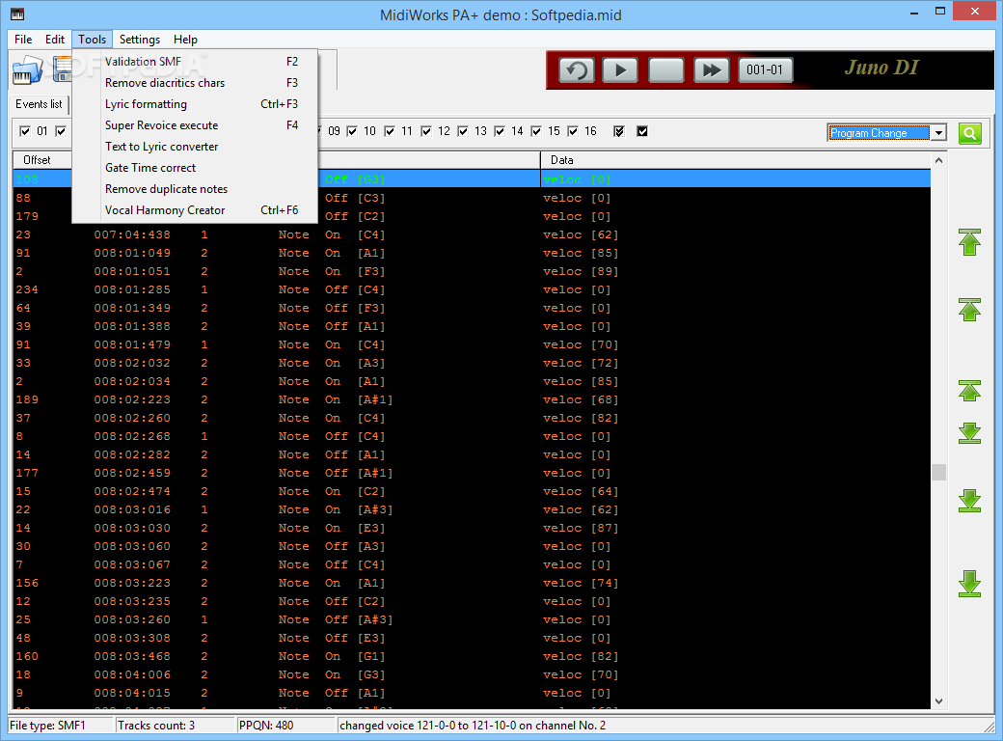Click the Note On [A#3] event
The image size is (1003, 741).
point(336,509)
